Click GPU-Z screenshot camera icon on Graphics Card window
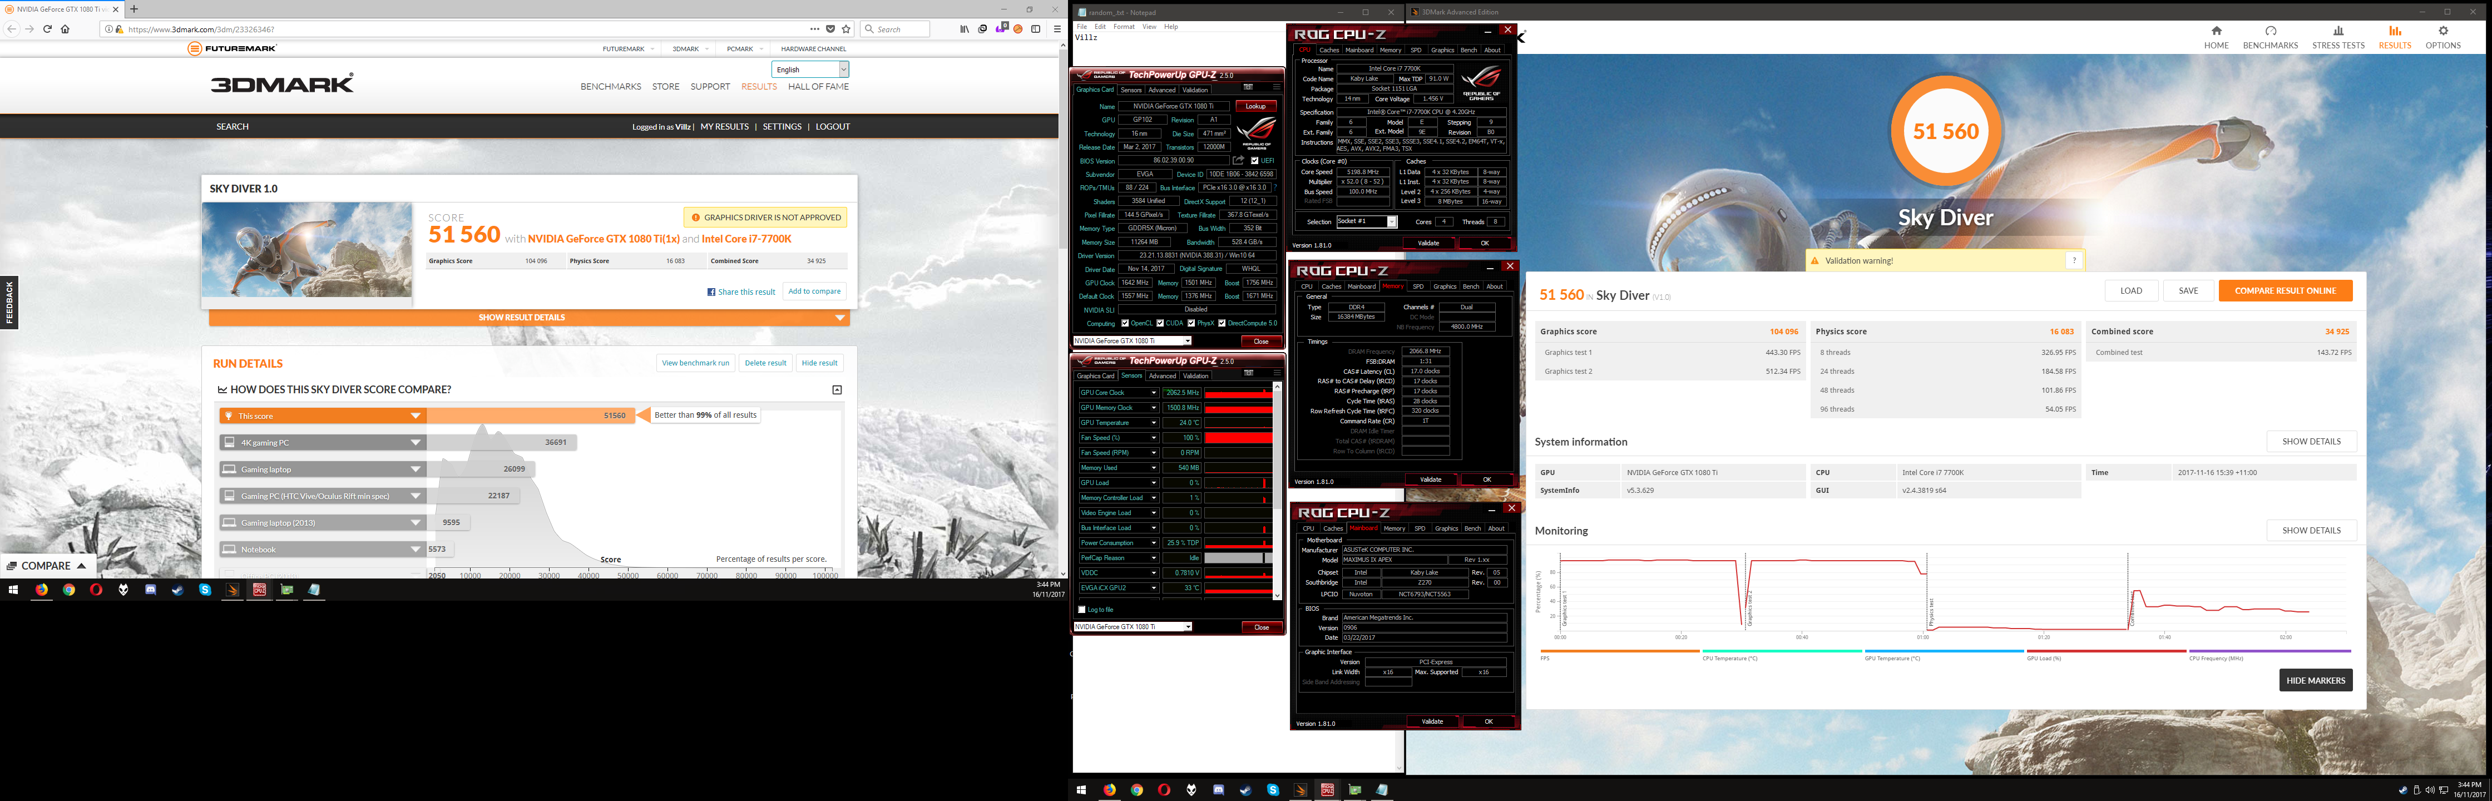This screenshot has height=801, width=2492. (1248, 87)
